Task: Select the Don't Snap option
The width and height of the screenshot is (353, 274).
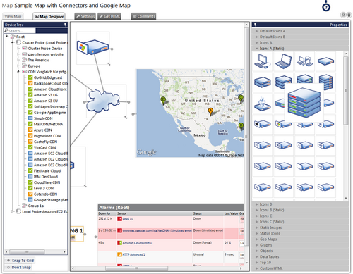Action: click(x=18, y=268)
